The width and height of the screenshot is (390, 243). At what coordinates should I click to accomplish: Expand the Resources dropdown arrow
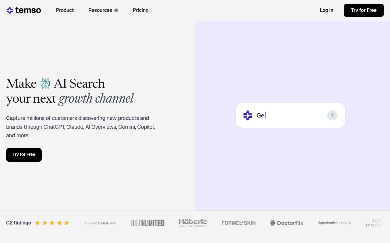[x=116, y=10]
